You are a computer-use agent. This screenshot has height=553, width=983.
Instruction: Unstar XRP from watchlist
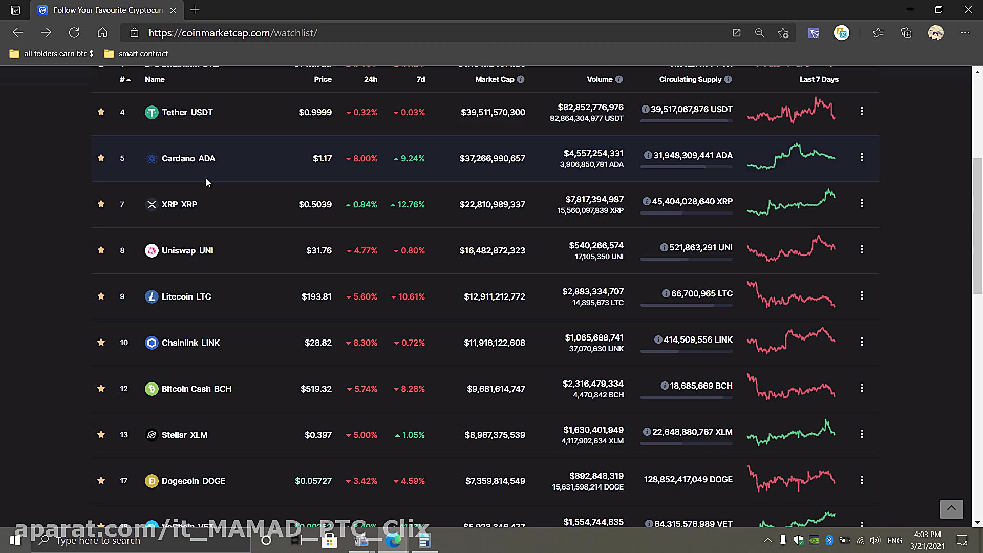(x=101, y=204)
